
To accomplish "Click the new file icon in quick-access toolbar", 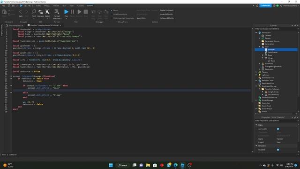I will [x=9, y=6].
